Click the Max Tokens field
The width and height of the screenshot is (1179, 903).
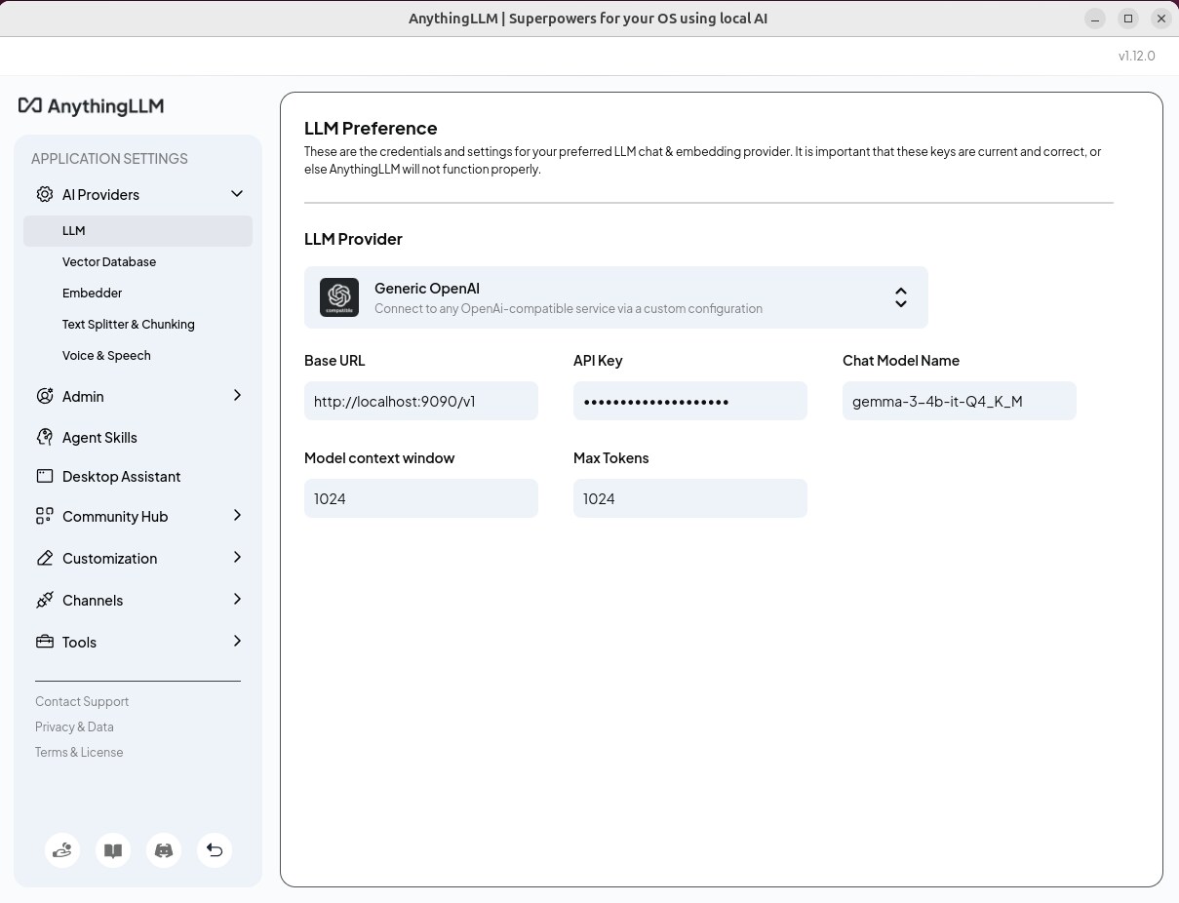click(x=690, y=498)
